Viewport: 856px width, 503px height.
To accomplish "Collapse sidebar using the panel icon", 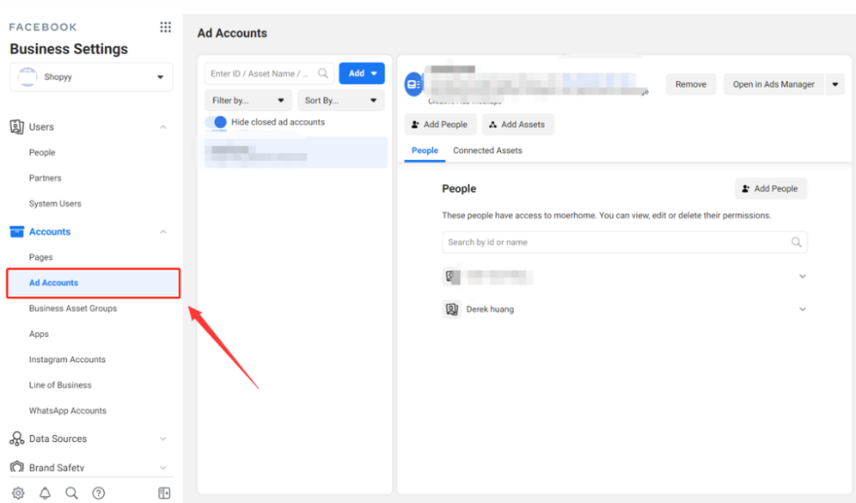I will 164,494.
